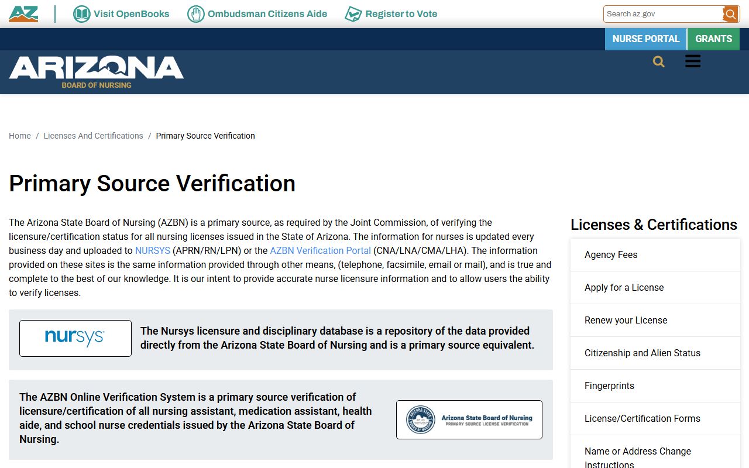The image size is (749, 468).
Task: Select License/Certification Forms in sidebar
Action: pyautogui.click(x=655, y=419)
